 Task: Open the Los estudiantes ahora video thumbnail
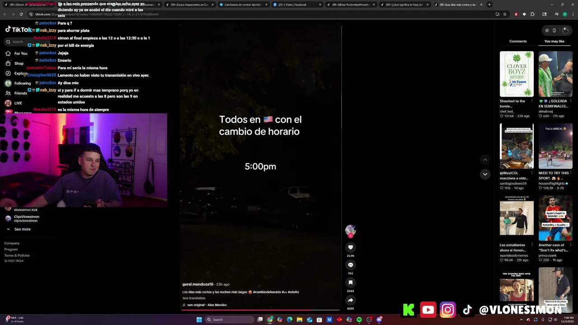[517, 218]
